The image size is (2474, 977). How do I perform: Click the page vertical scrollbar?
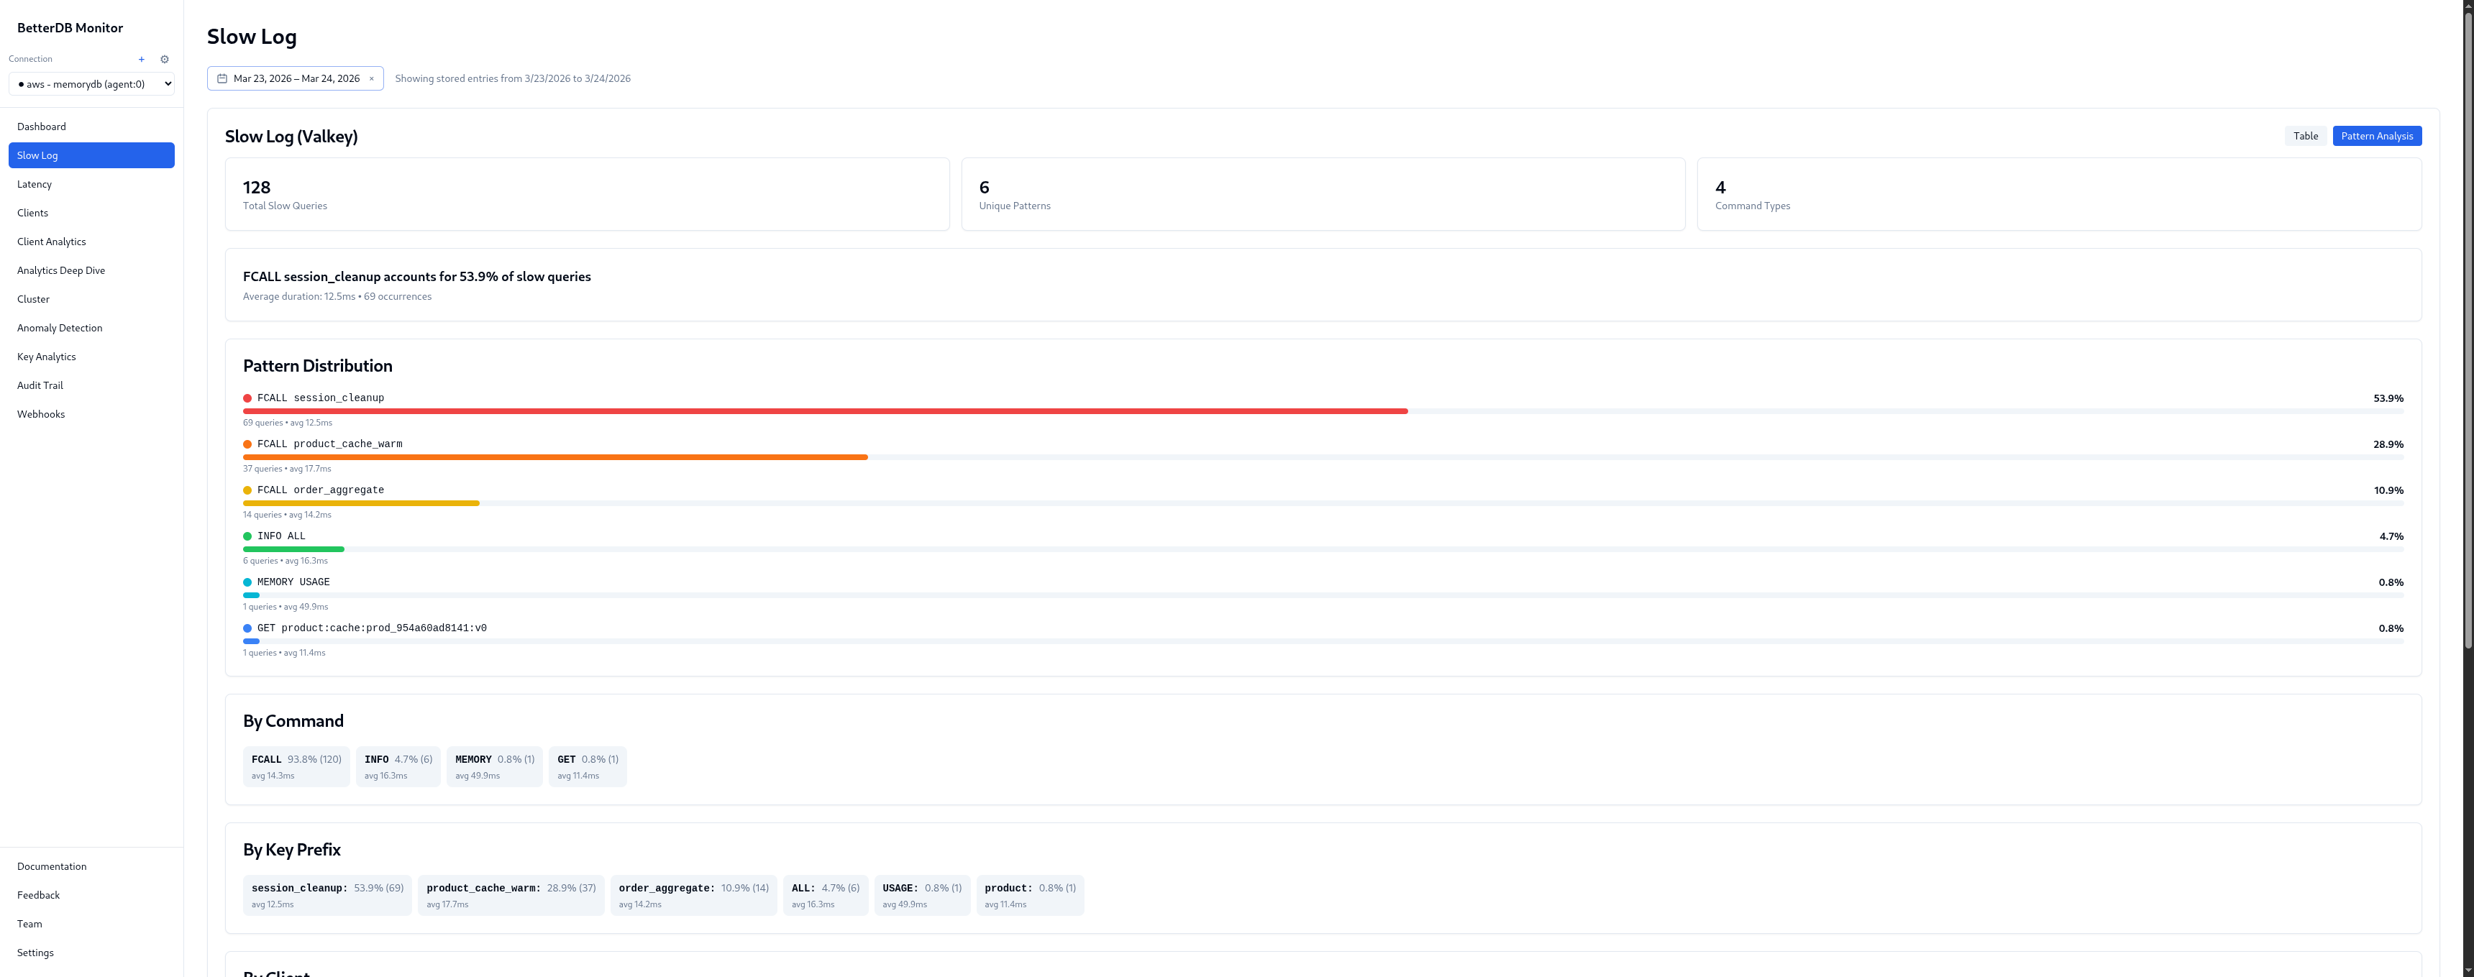(2468, 326)
